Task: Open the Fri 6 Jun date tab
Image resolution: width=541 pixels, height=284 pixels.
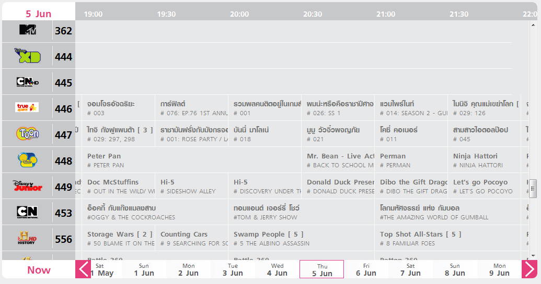Action: coord(366,269)
